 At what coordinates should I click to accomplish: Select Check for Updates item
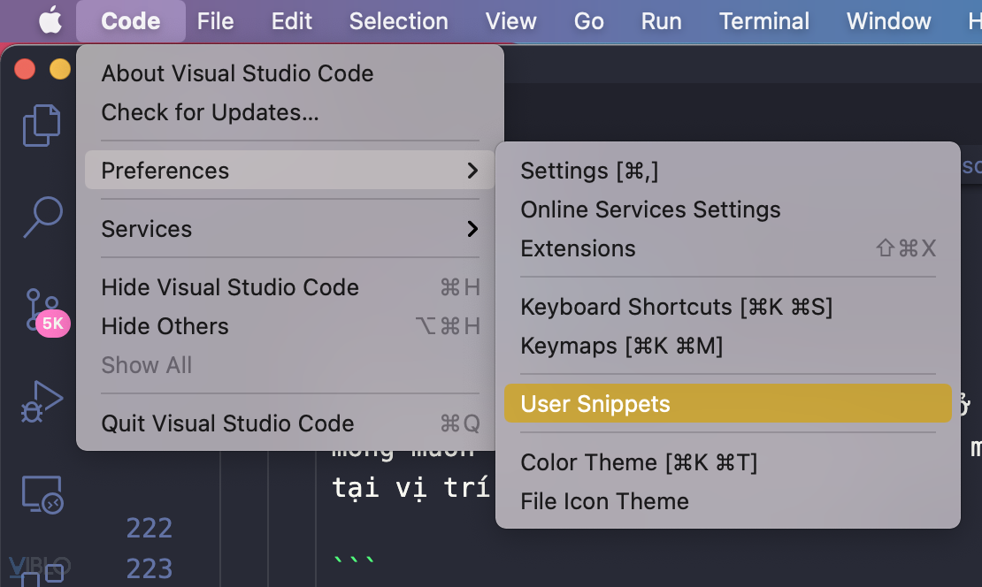point(210,112)
